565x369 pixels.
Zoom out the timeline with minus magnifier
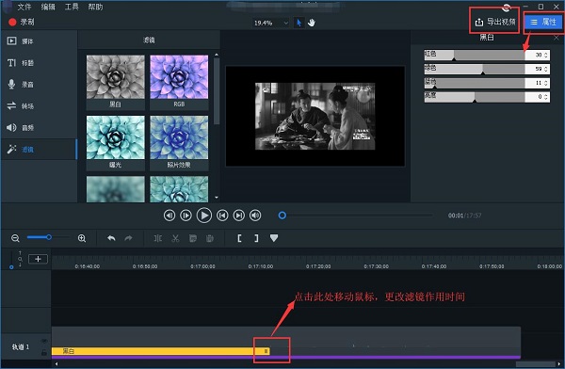15,238
